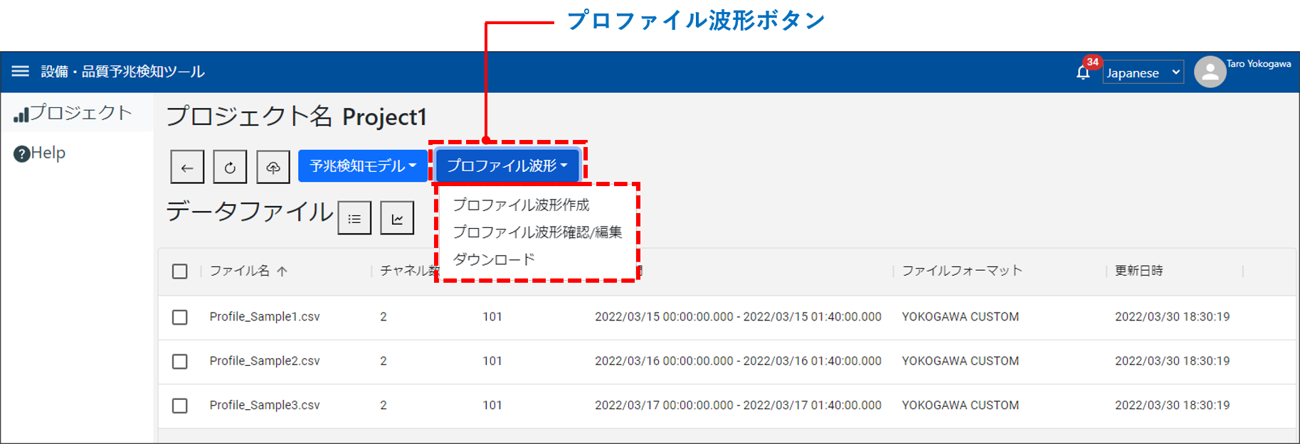Click the 101 value in Profile_Sample1.csv row
This screenshot has height=444, width=1300.
click(x=492, y=317)
